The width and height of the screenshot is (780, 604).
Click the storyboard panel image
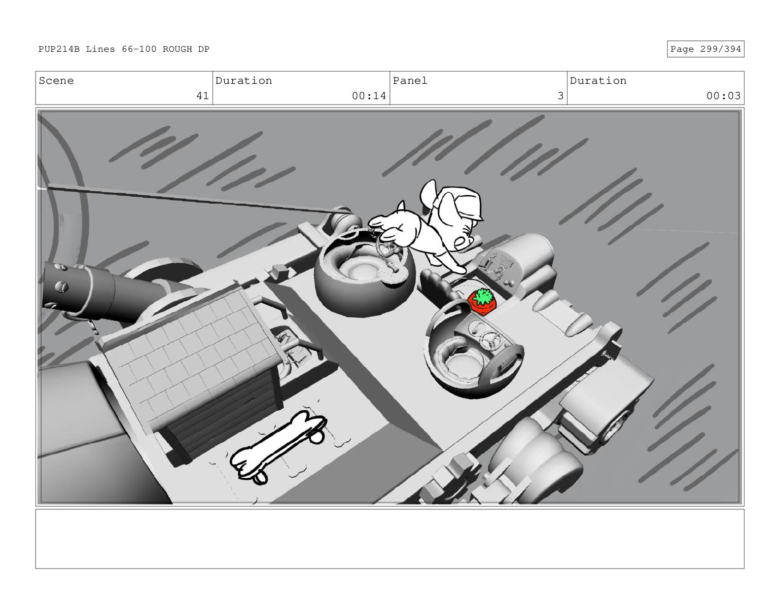coord(390,307)
